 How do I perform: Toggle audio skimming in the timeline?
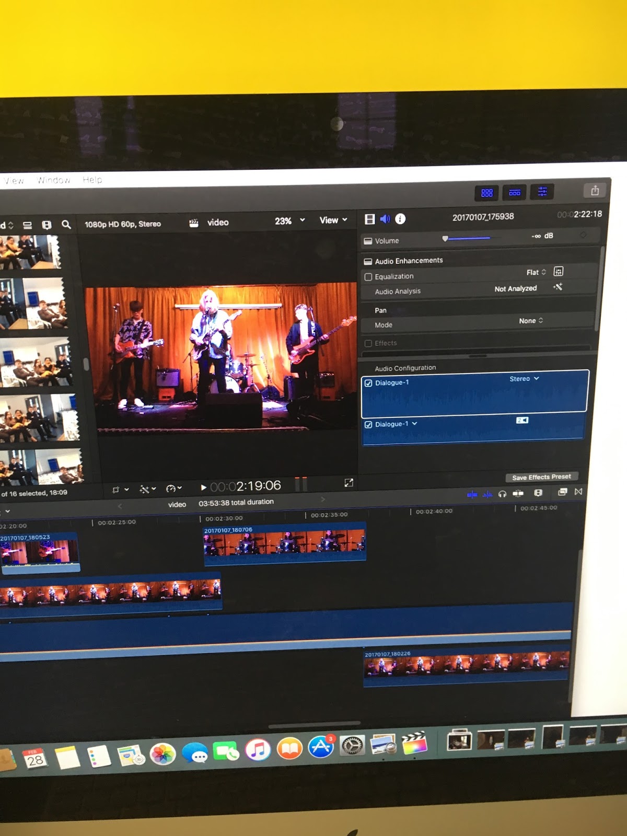pos(487,494)
